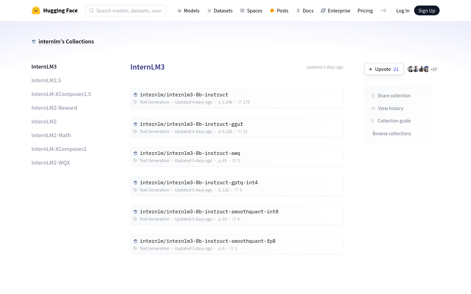Select the InternLM2.5 collection in sidebar
Image resolution: width=471 pixels, height=294 pixels.
[x=46, y=80]
